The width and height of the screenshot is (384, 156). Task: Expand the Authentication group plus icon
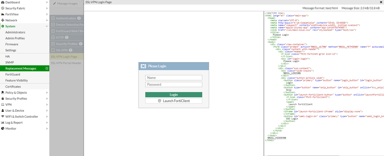tap(53, 18)
